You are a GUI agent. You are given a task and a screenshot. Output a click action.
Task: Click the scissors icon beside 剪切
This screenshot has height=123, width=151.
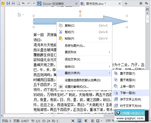coord(61,32)
